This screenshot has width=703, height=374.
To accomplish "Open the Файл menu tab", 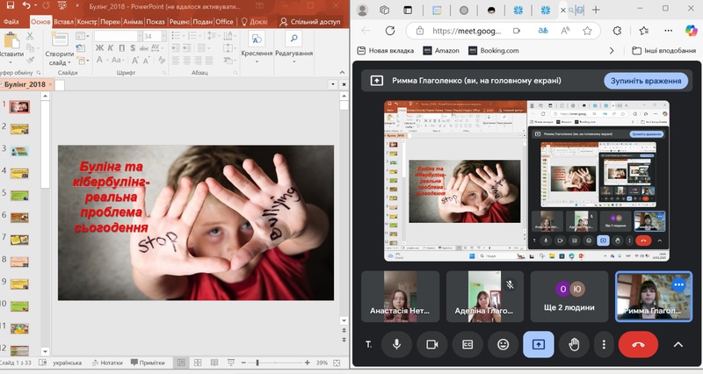I will tap(12, 20).
